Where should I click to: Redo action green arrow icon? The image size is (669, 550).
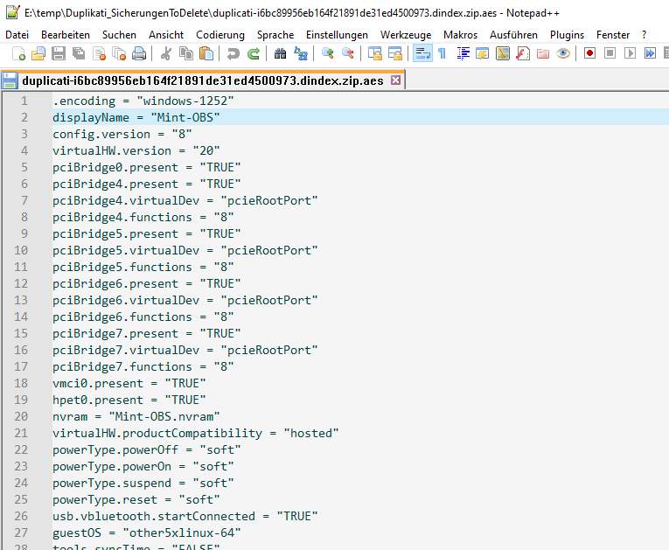[x=254, y=53]
